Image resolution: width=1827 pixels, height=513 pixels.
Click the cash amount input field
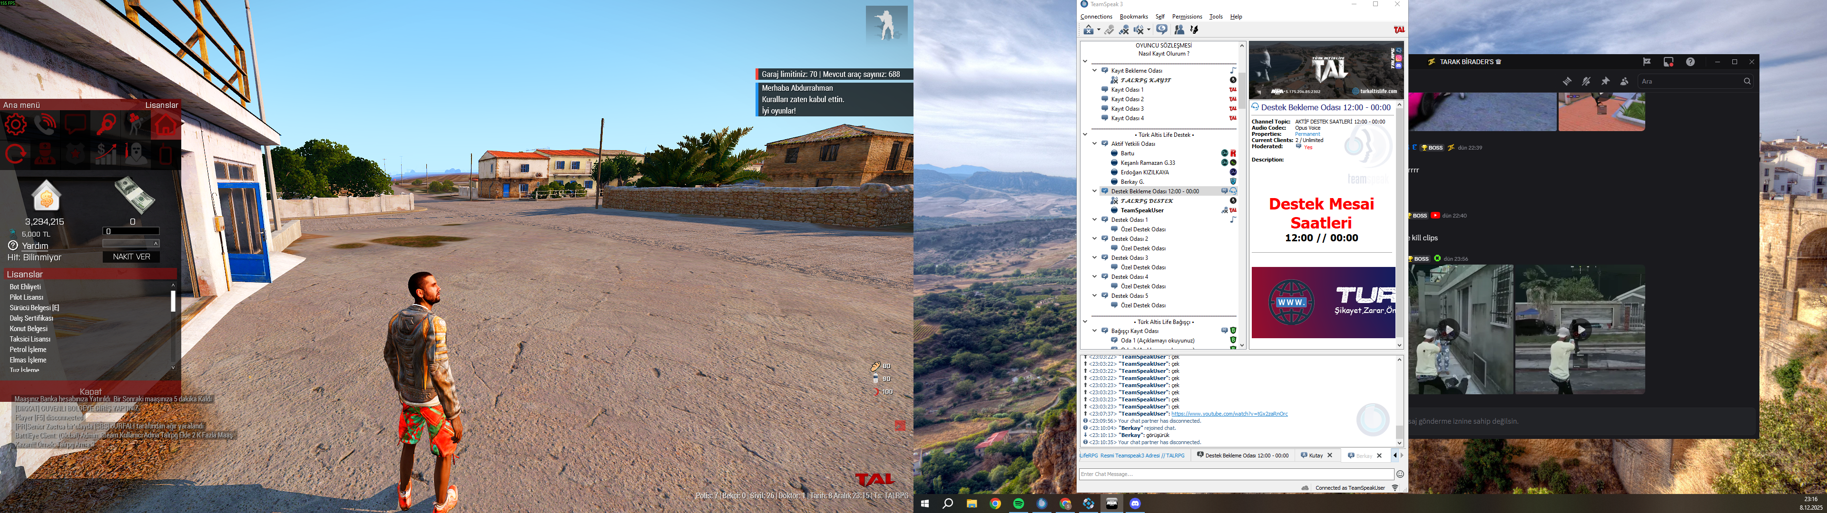tap(131, 231)
